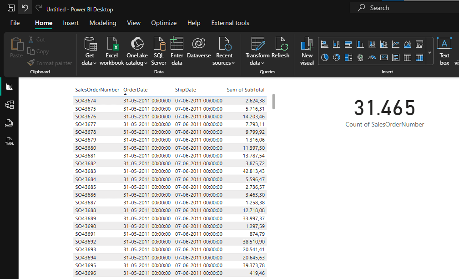
Task: Insert a line chart visual
Action: 396,44
